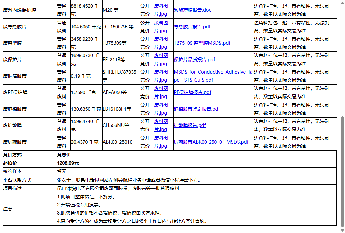345x233 pixels.
Task: Click the M20 等 model cell
Action: (121, 10)
